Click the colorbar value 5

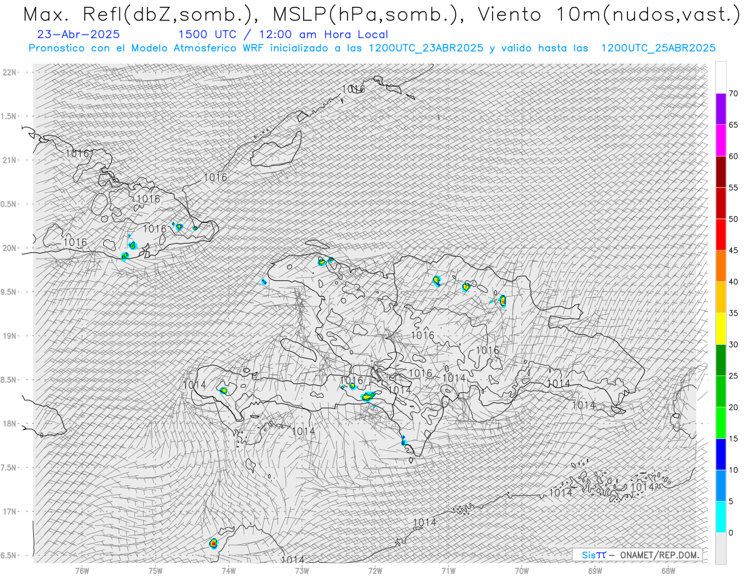[x=731, y=502]
